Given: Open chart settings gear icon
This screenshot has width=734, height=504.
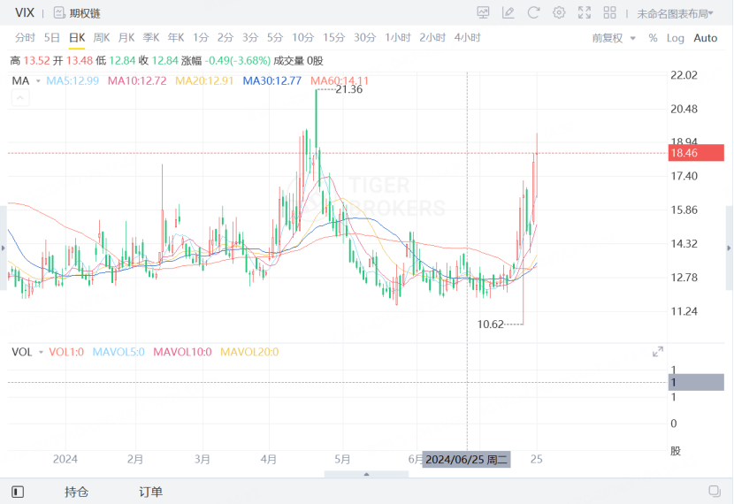Looking at the screenshot, I should point(559,13).
